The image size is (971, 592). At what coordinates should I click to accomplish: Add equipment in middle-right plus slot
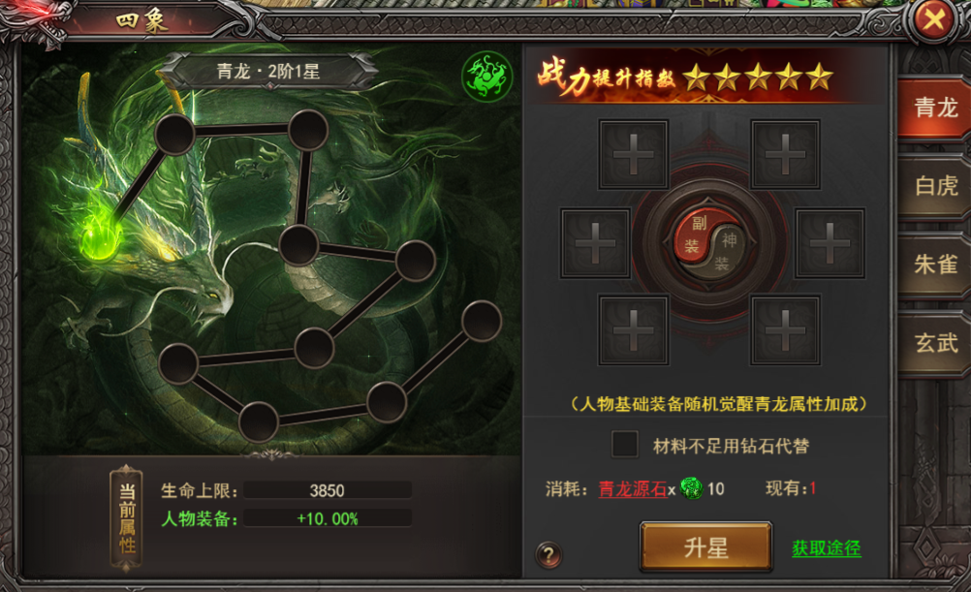point(830,243)
